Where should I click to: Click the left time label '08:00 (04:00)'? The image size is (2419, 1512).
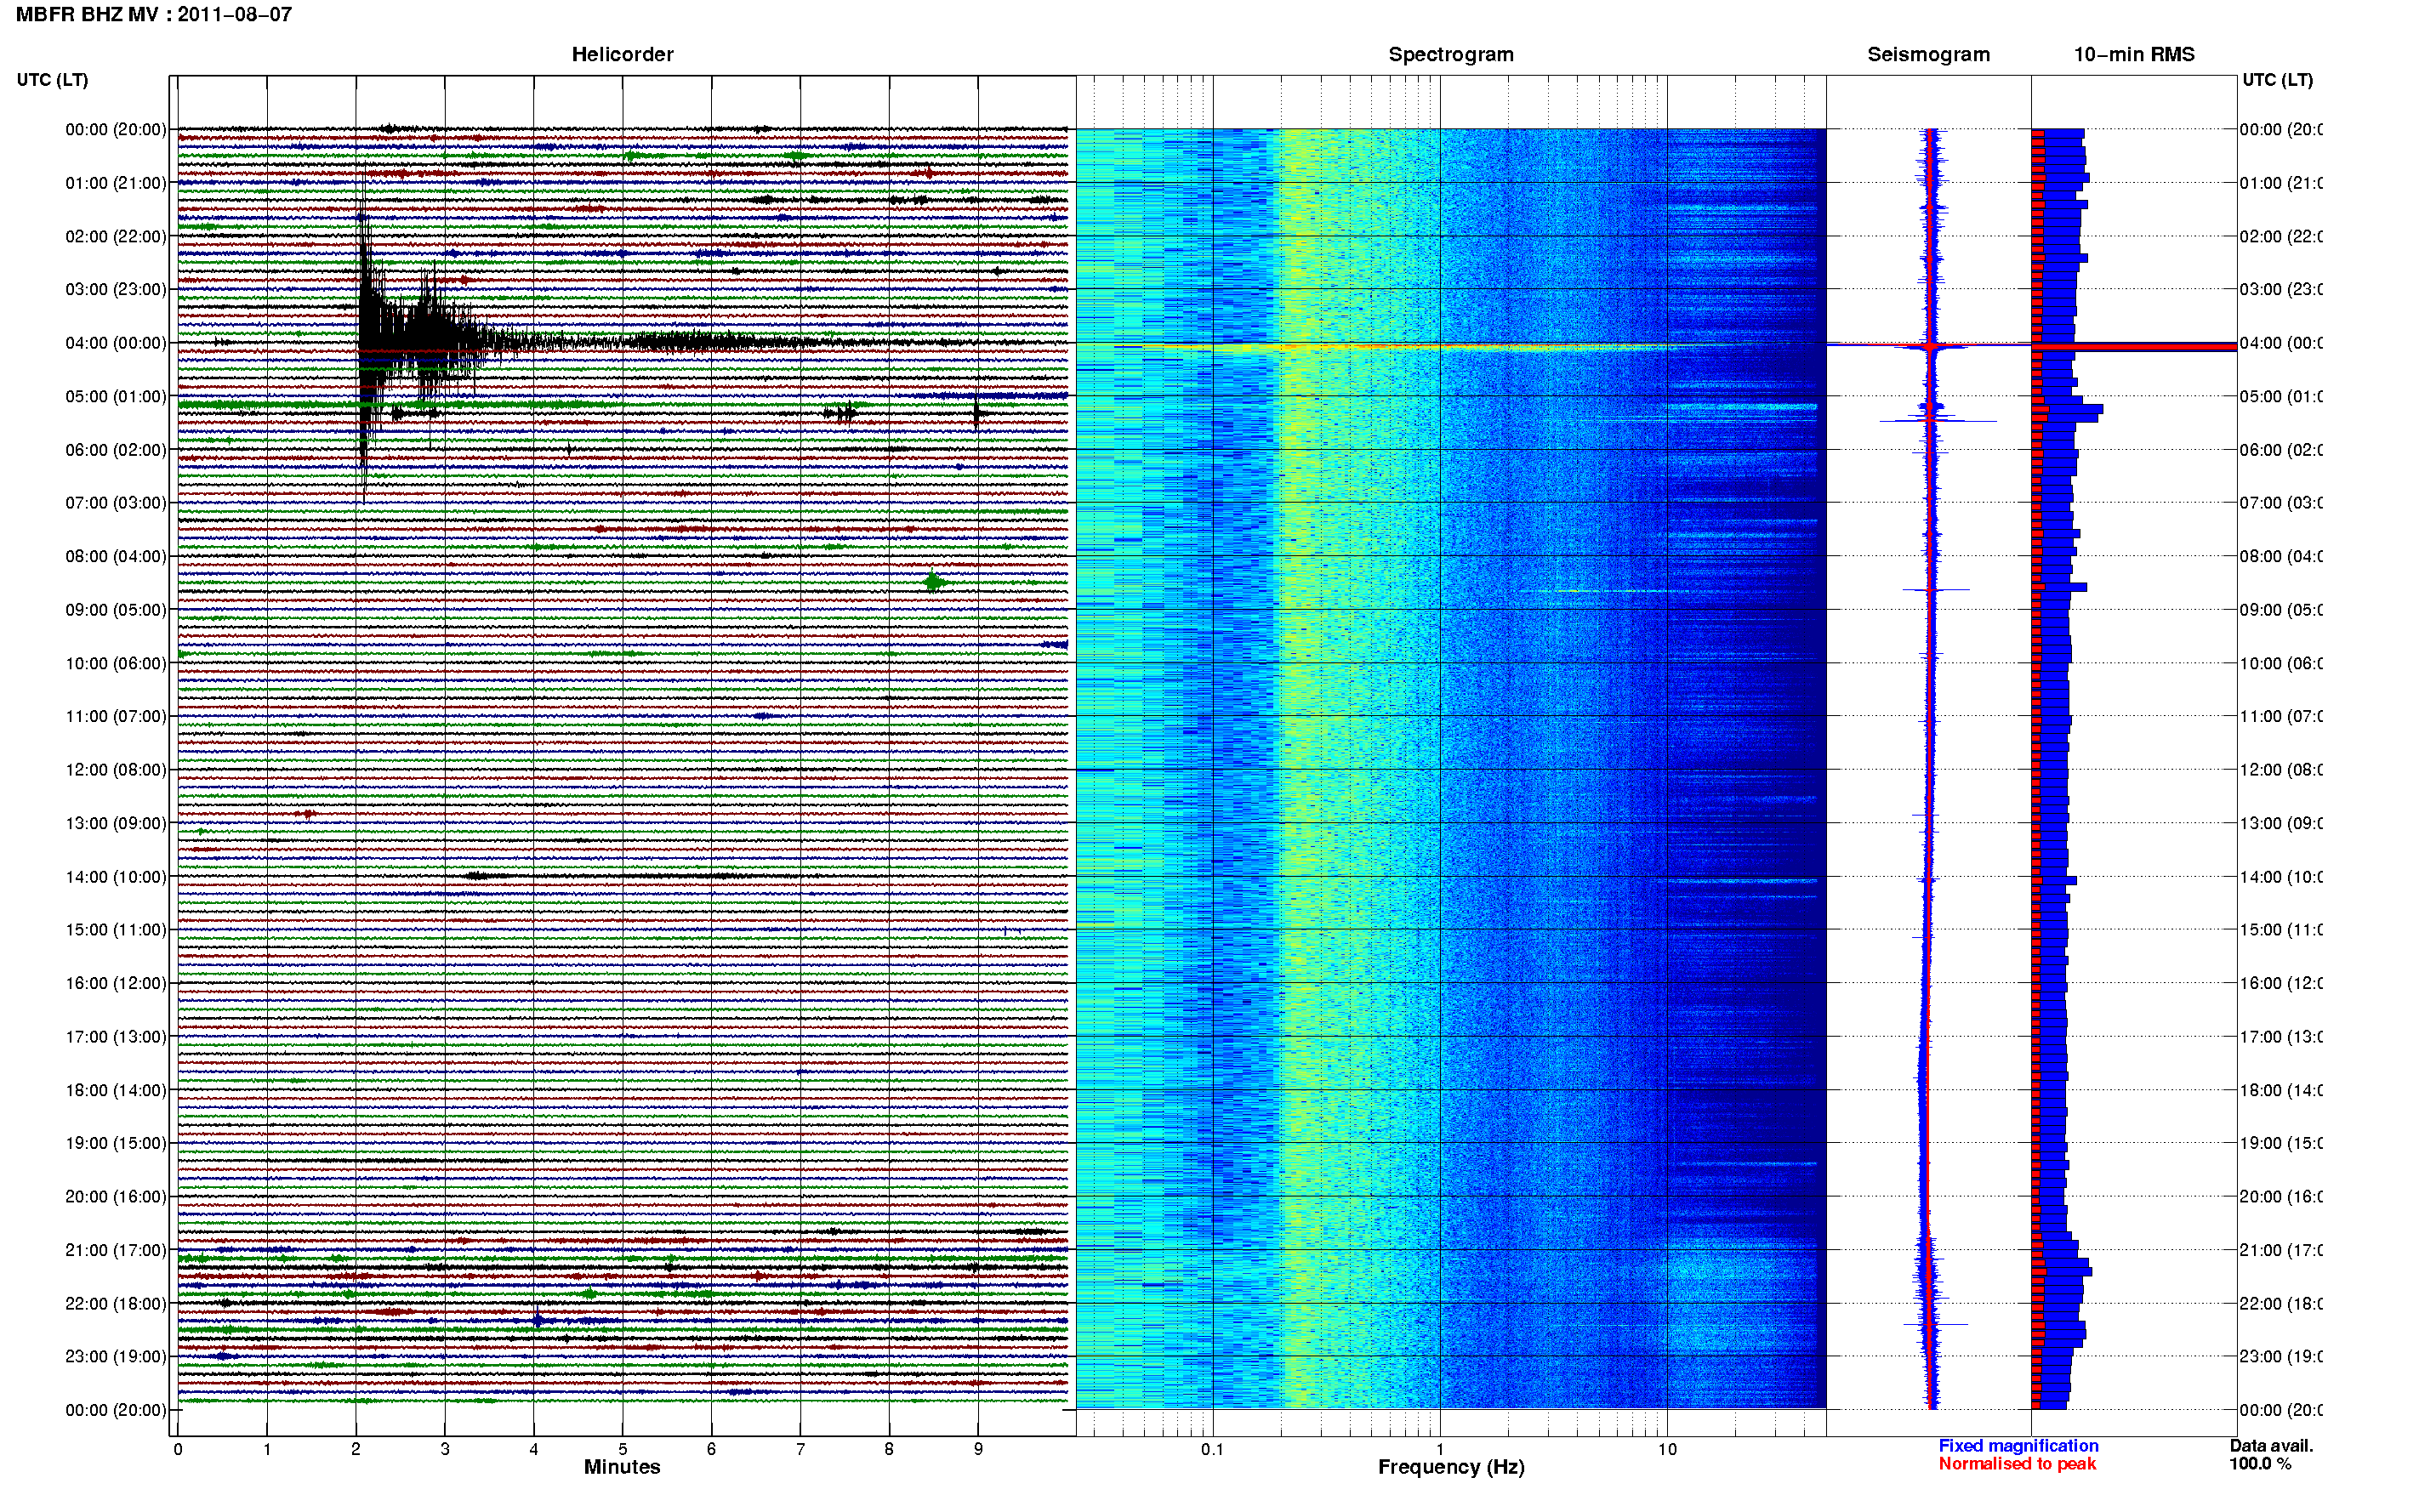click(116, 556)
